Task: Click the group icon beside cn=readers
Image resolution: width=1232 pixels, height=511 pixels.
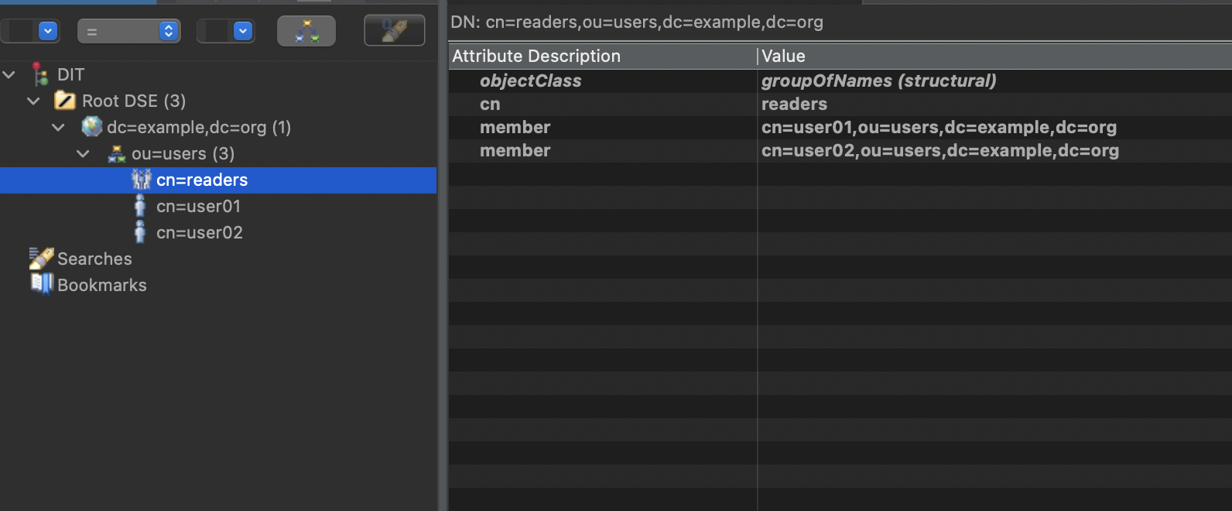Action: (x=141, y=180)
